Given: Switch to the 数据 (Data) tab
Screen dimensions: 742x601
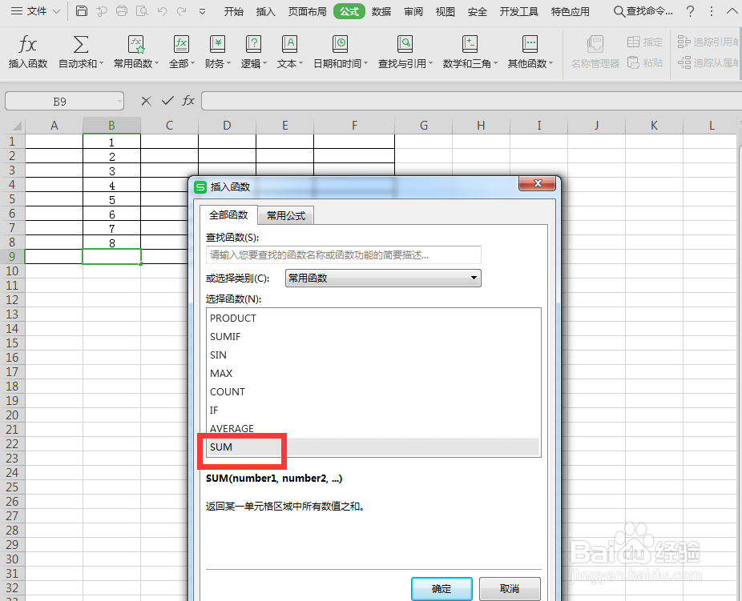Looking at the screenshot, I should [x=381, y=11].
